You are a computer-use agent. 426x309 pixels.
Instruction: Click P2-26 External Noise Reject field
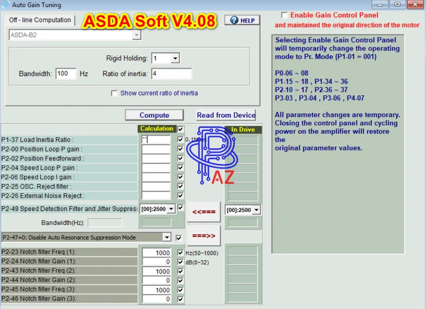[156, 195]
